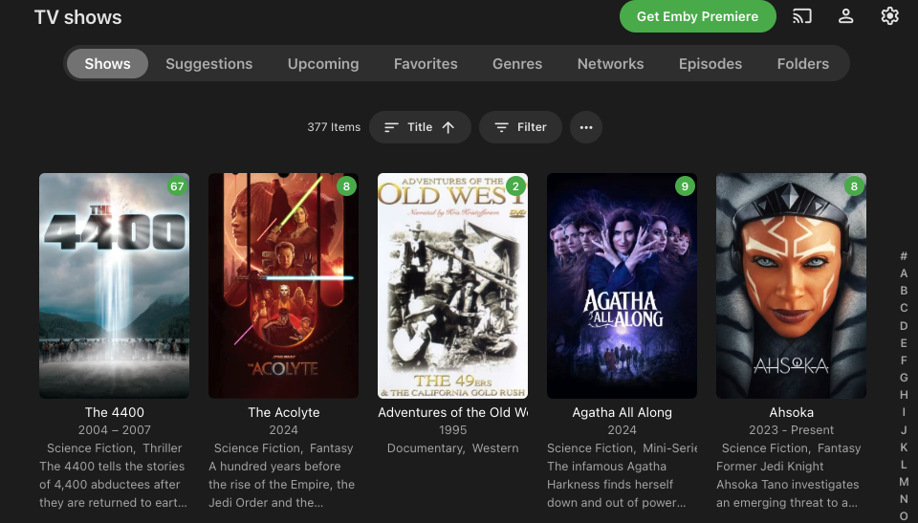Image resolution: width=918 pixels, height=523 pixels.
Task: Jump to letter L in alphabet index
Action: point(904,464)
